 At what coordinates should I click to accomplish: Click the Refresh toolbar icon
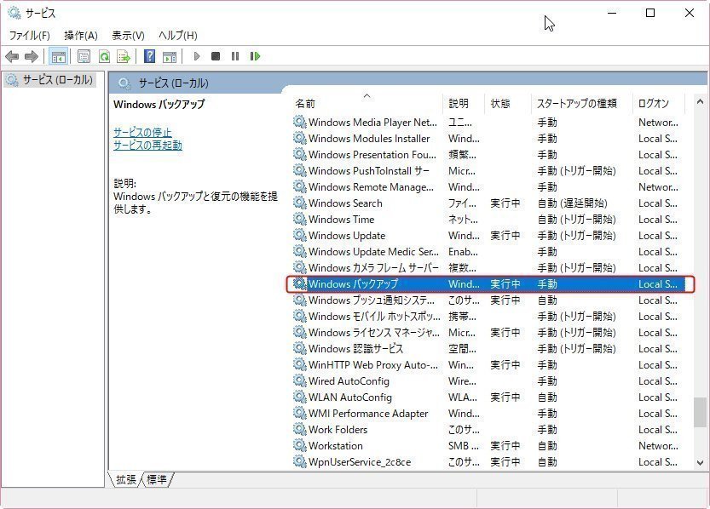coord(104,56)
